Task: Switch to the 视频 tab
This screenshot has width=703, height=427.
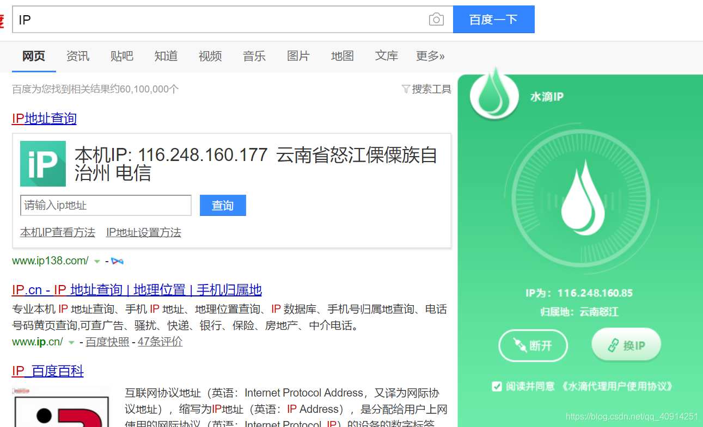Action: point(210,55)
